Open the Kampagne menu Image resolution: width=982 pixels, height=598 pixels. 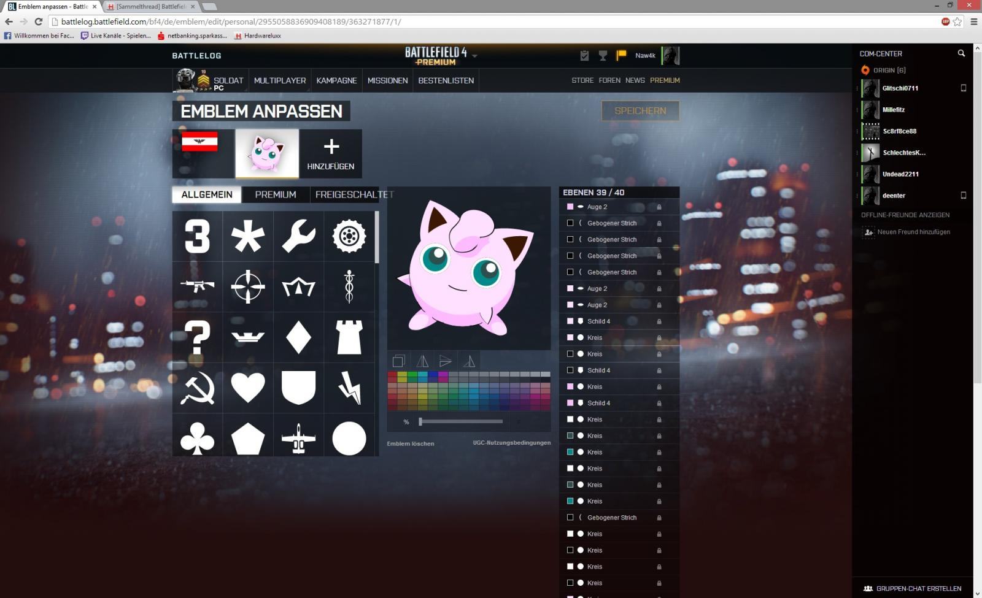click(336, 80)
